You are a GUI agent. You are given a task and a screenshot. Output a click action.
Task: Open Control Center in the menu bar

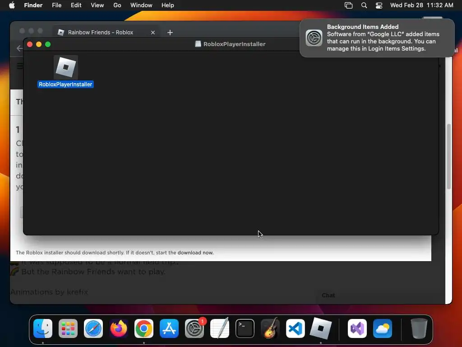[379, 5]
